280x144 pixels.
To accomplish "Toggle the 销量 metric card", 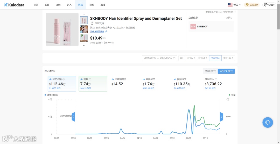I will (93, 84).
